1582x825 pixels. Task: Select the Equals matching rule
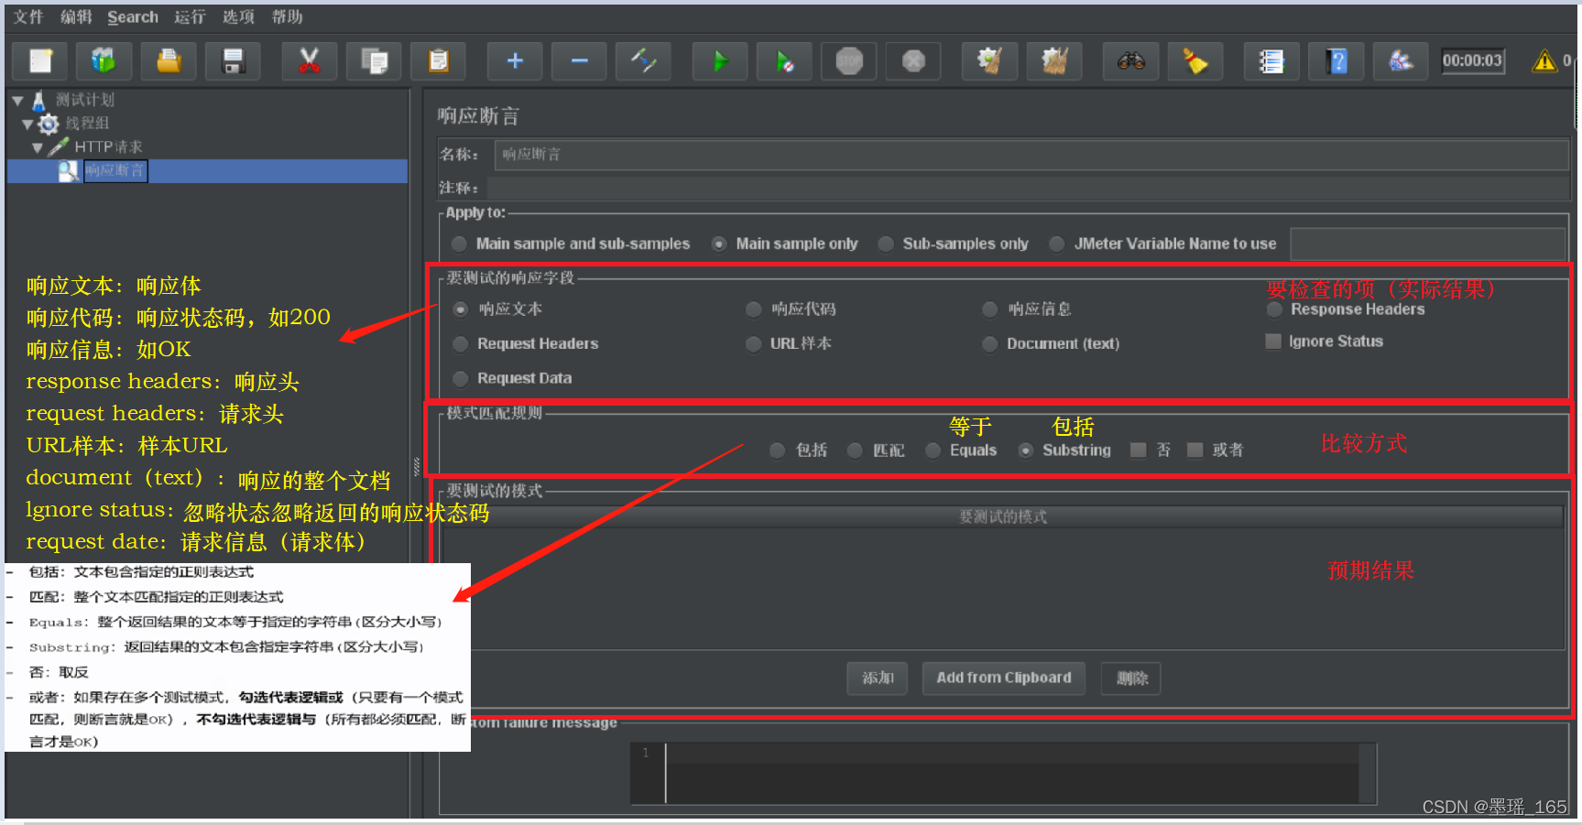point(933,450)
